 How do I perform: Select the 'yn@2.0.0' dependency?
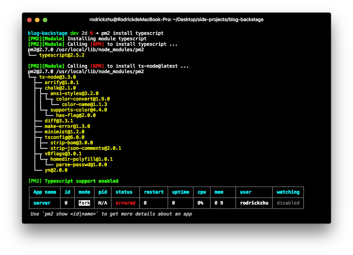click(x=56, y=170)
